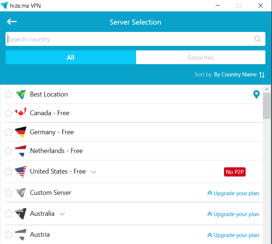This screenshot has width=272, height=244.
Task: Favorite Germany - Free with its star
Action: coord(8,132)
